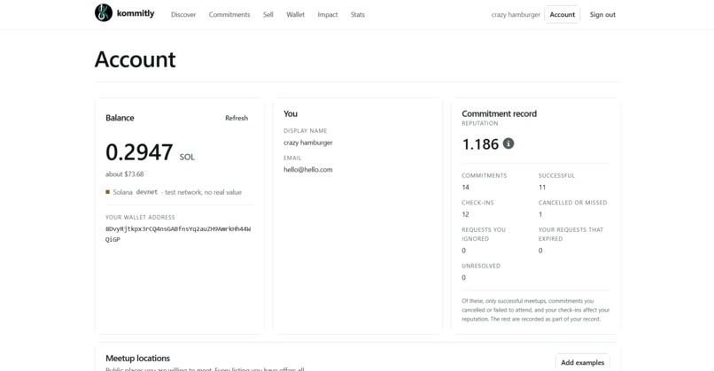The width and height of the screenshot is (714, 371).
Task: Click the Account page title
Action: 135,59
